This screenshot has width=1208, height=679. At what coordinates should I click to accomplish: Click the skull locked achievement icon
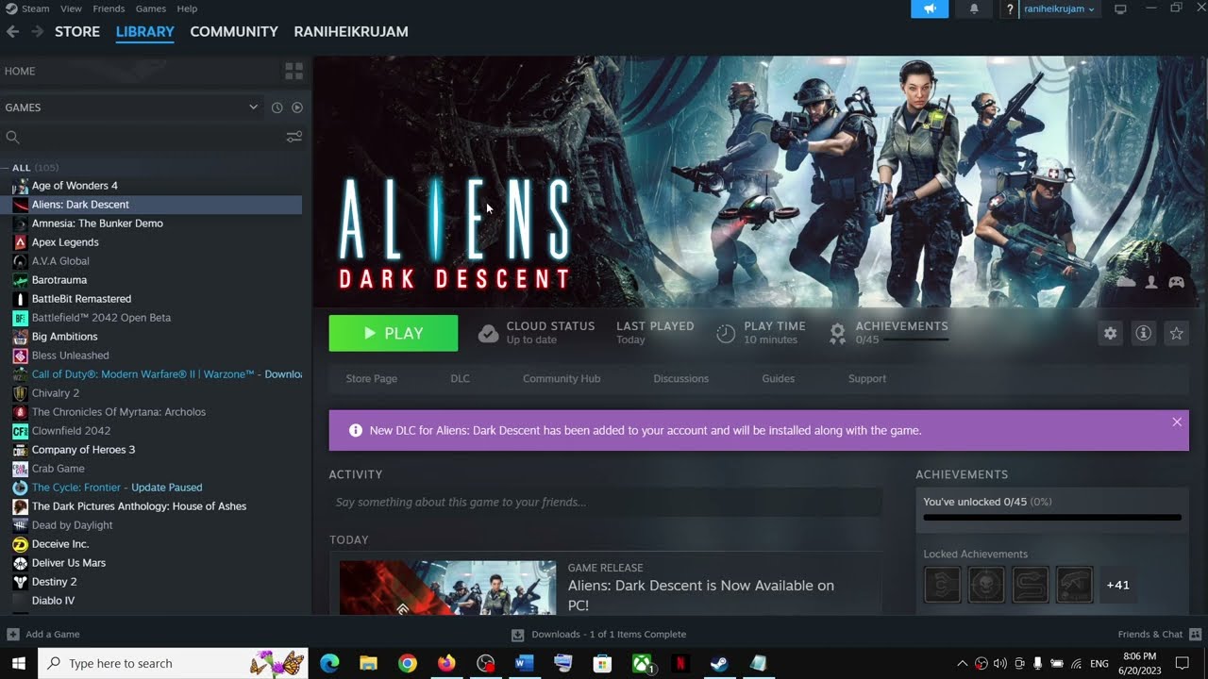coord(986,585)
